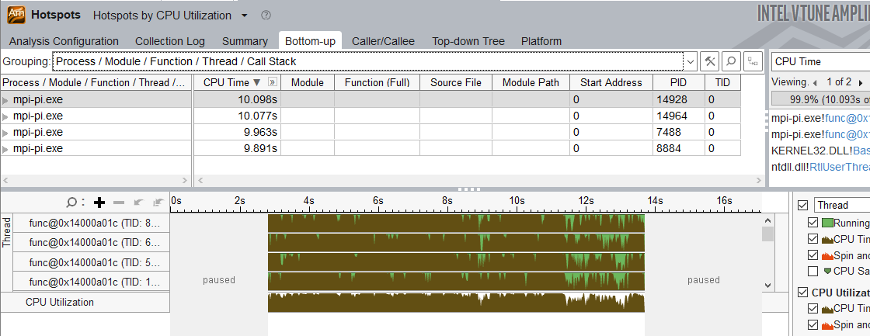The image size is (870, 336).
Task: Click the Function (Full) column header
Action: point(377,82)
